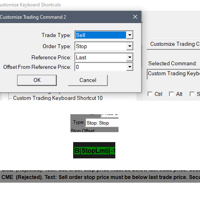The height and width of the screenshot is (199, 200).
Task: Open Offset From Reference Price dropdown arrow
Action: coord(130,67)
